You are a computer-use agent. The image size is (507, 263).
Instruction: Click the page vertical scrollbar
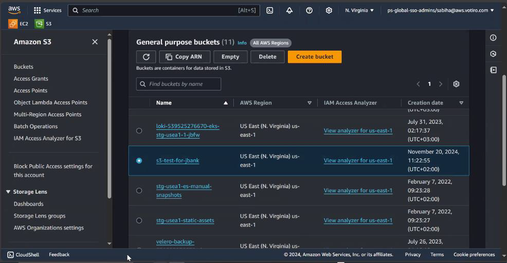click(x=504, y=130)
